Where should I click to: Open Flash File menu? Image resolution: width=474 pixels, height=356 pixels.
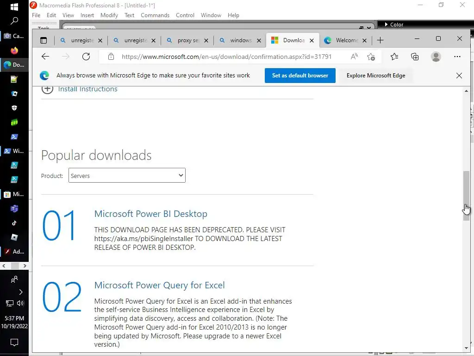[x=36, y=15]
